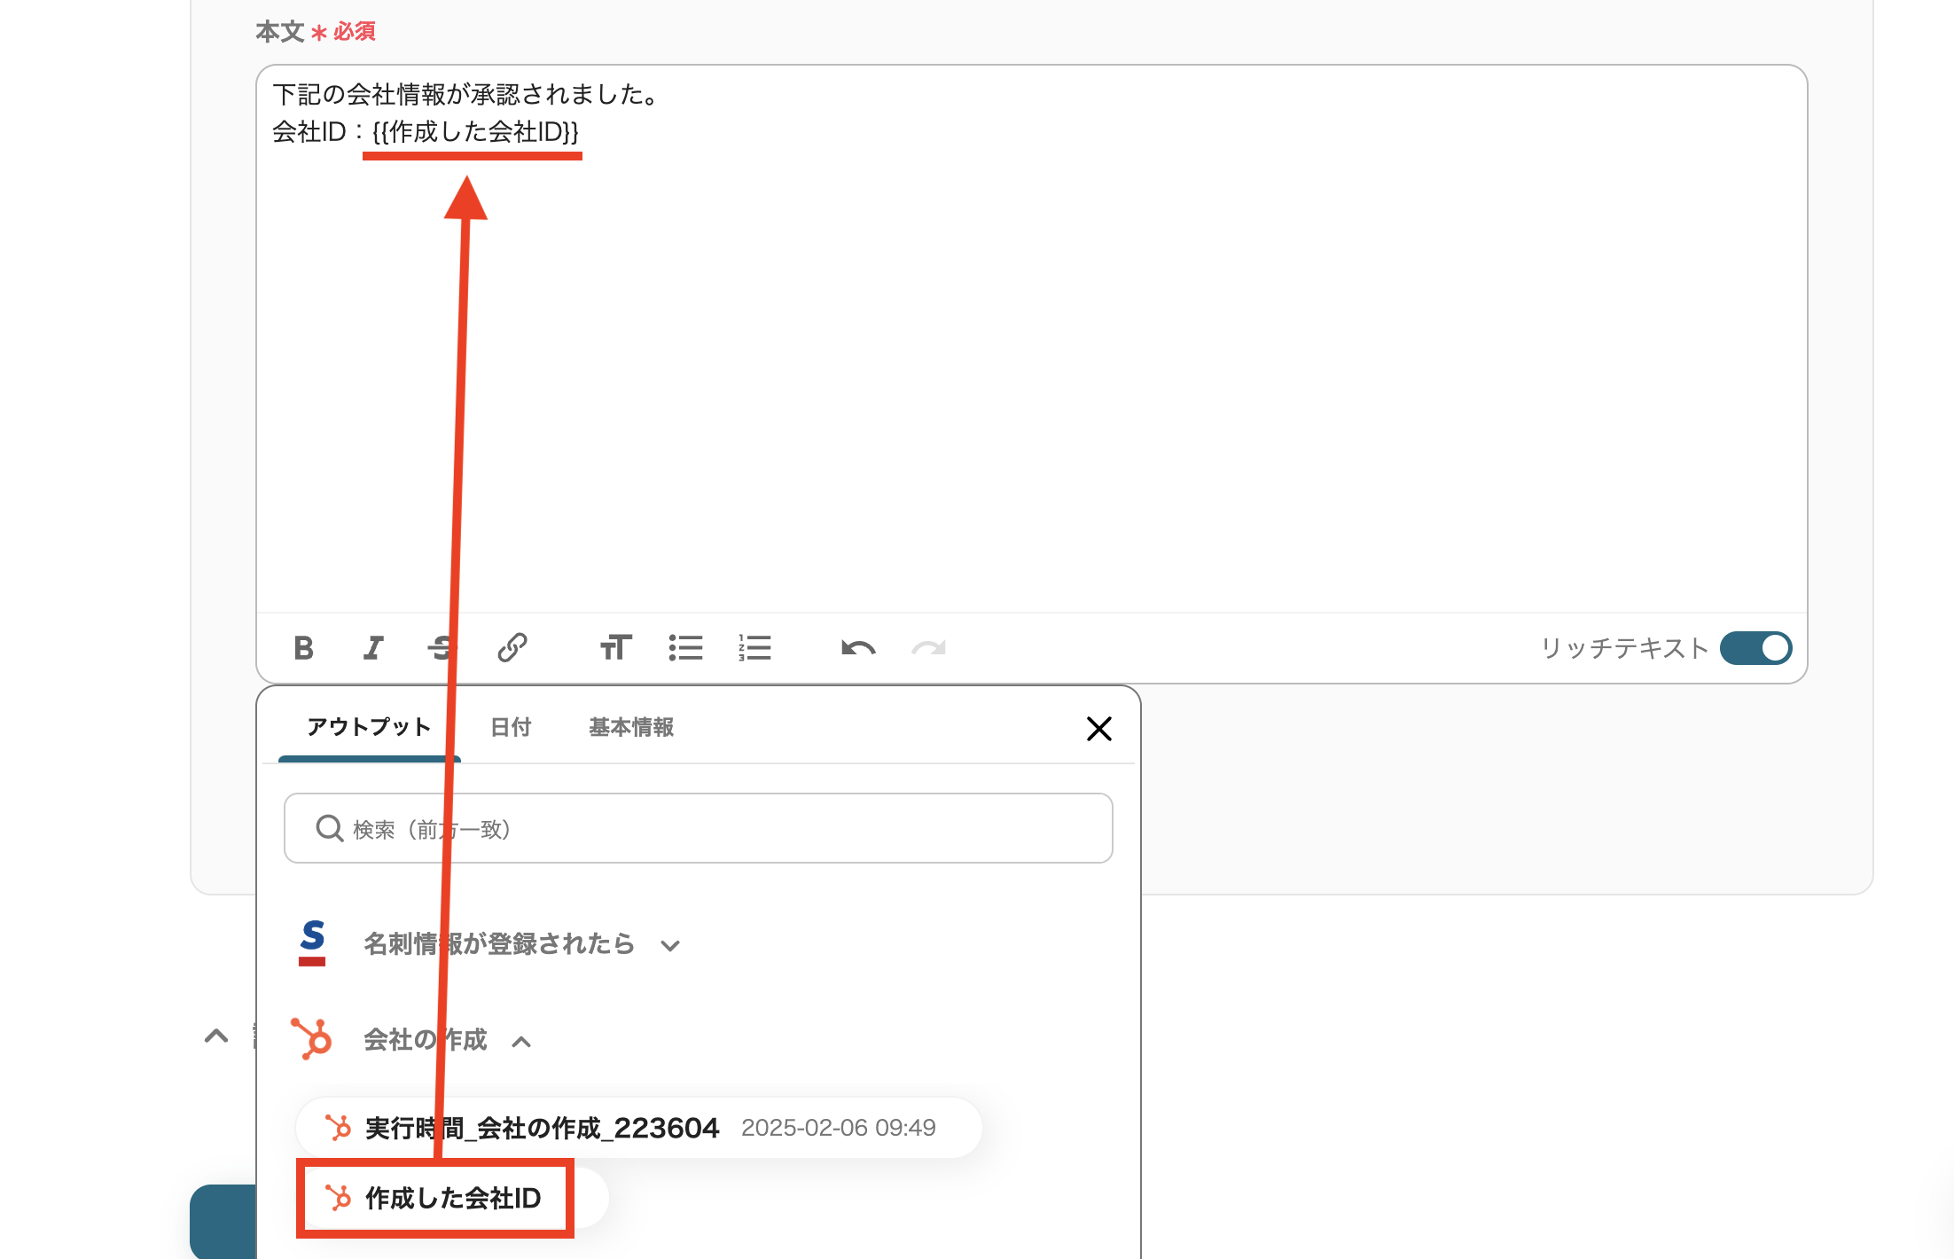Insert a numbered list

click(x=754, y=648)
